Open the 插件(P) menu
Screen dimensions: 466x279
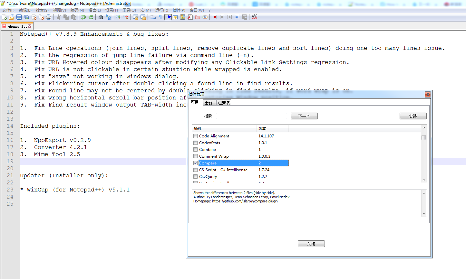coord(179,10)
